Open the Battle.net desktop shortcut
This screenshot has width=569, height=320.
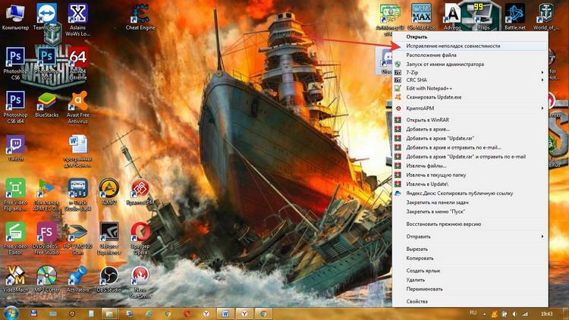[x=514, y=17]
